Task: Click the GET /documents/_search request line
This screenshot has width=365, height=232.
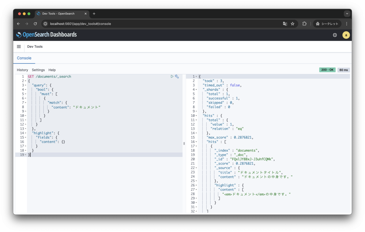Action: pos(50,77)
